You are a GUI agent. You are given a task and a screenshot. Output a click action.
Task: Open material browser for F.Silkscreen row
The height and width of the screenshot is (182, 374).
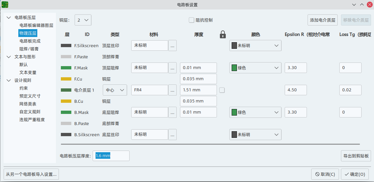point(172,46)
